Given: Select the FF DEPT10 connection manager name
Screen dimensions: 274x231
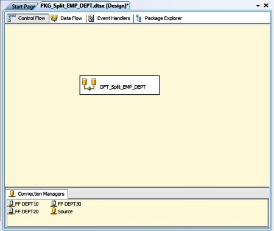Looking at the screenshot, I should pos(27,204).
